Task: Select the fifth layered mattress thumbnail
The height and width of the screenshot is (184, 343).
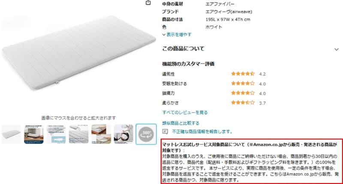Action: [101, 134]
